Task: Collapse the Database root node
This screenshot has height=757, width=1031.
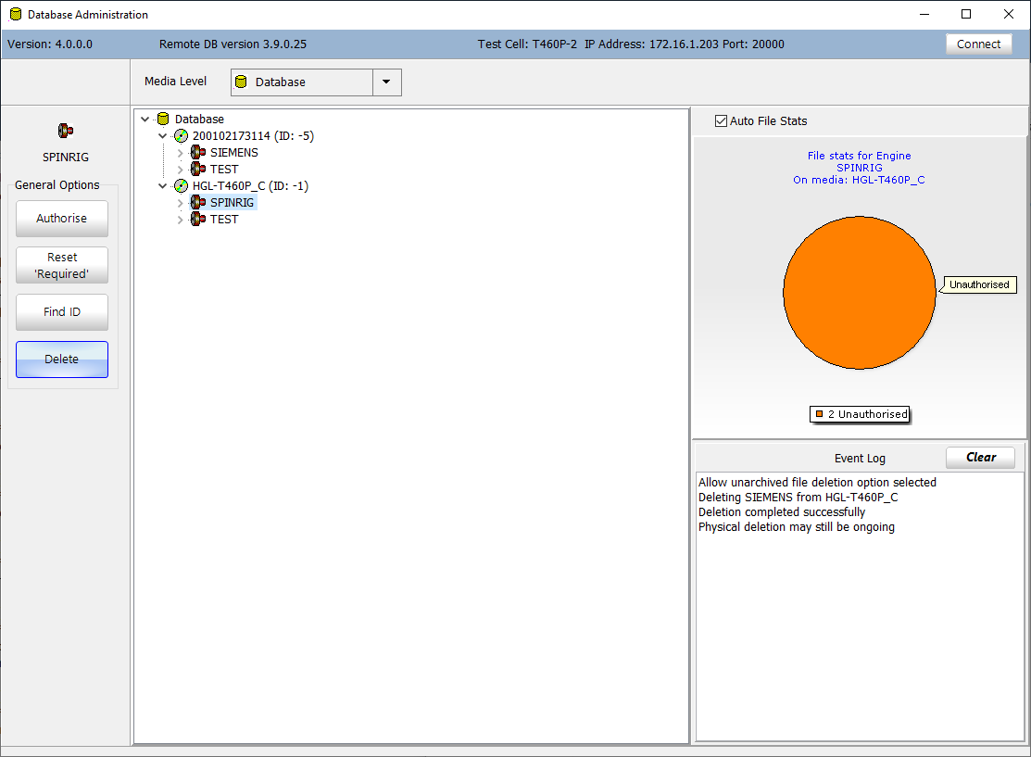Action: 145,119
